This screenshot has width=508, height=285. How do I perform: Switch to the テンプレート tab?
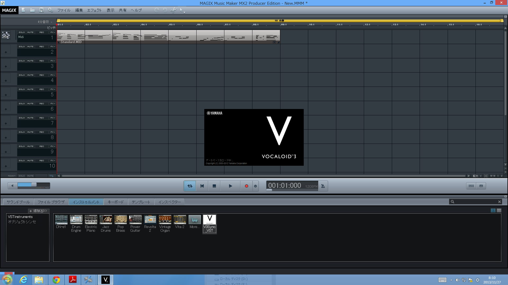(141, 202)
